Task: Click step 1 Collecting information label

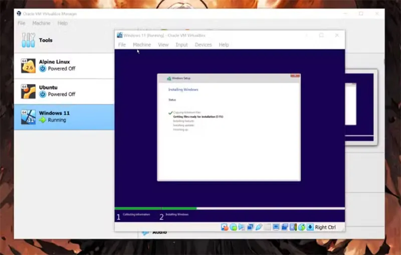Action: (136, 214)
